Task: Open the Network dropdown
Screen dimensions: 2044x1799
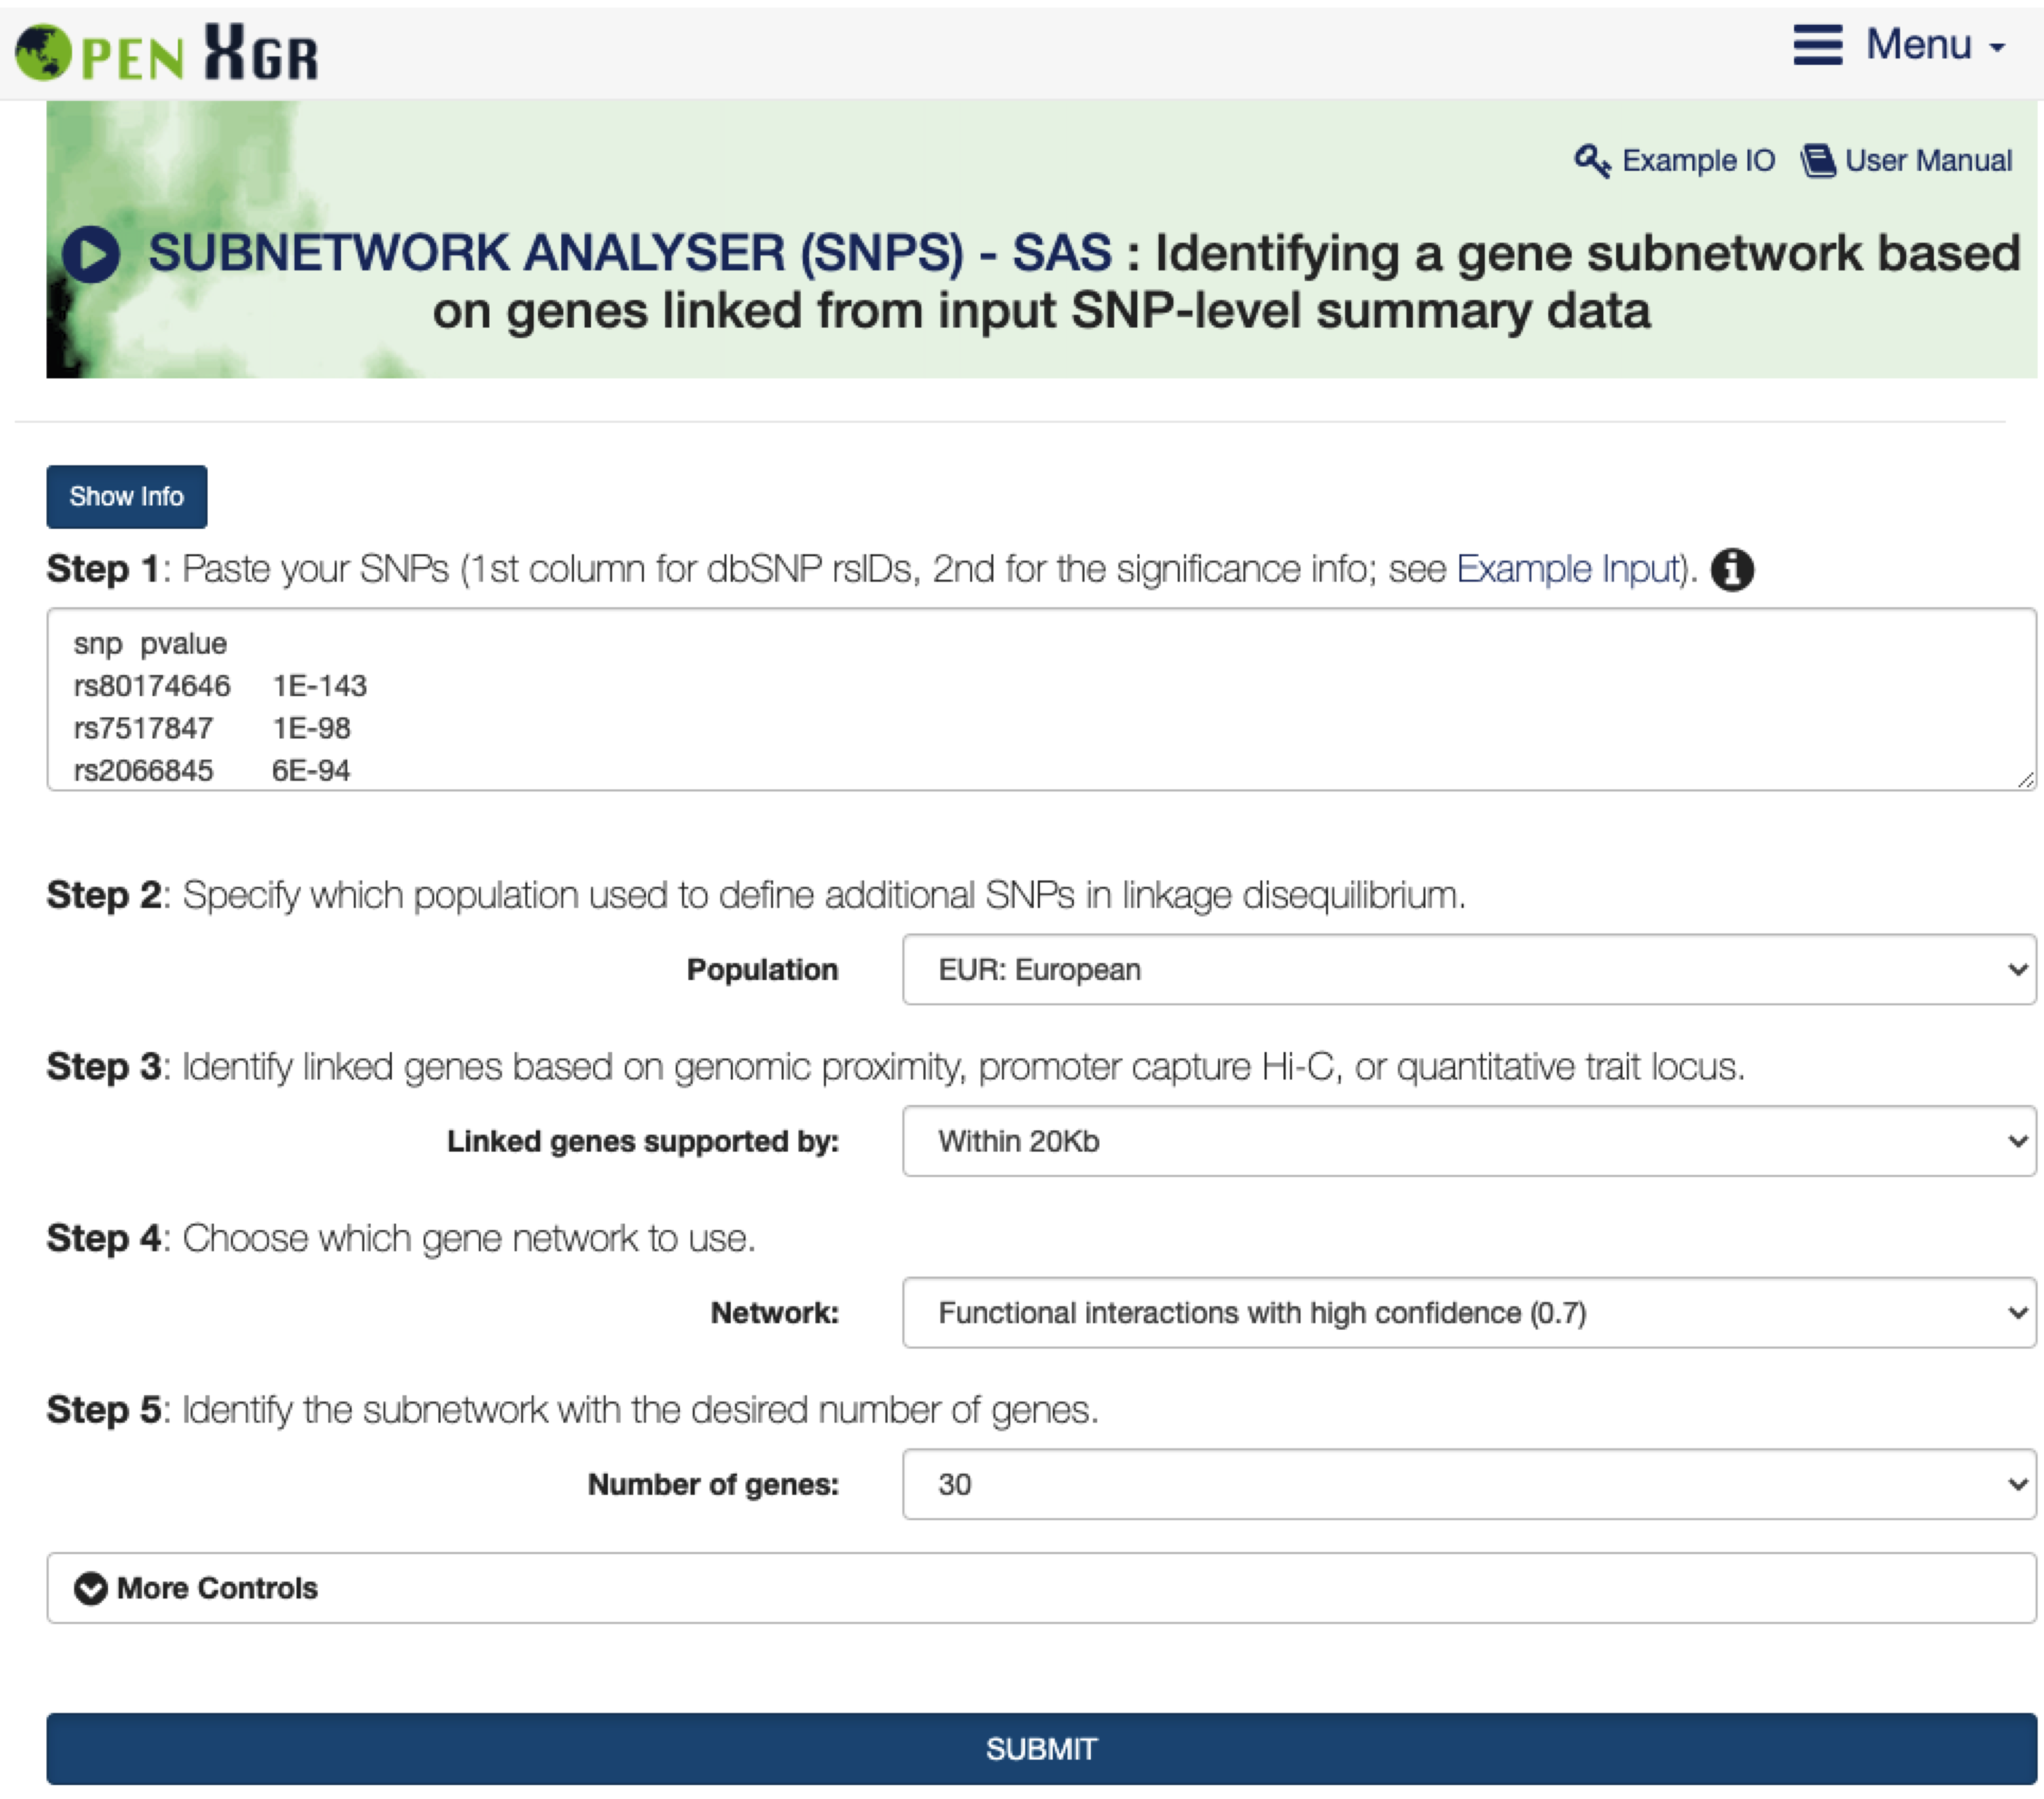Action: tap(1468, 1312)
